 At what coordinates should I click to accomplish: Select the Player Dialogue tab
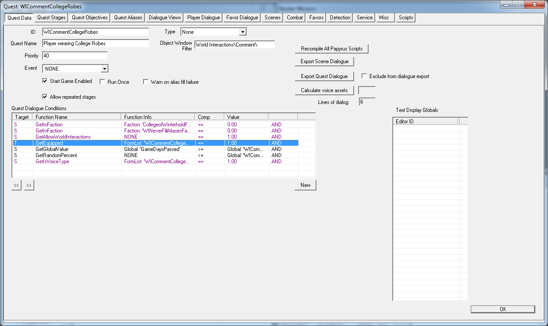pyautogui.click(x=204, y=18)
